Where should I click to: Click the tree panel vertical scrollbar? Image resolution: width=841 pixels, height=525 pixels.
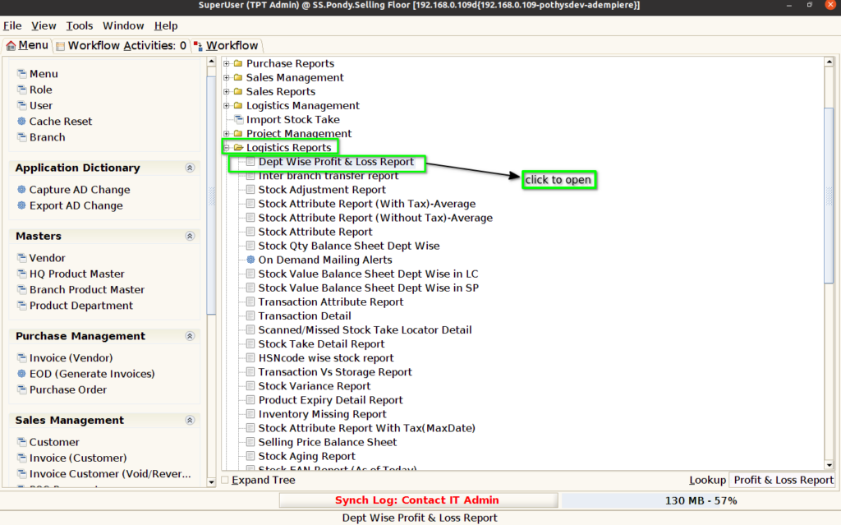click(x=829, y=195)
